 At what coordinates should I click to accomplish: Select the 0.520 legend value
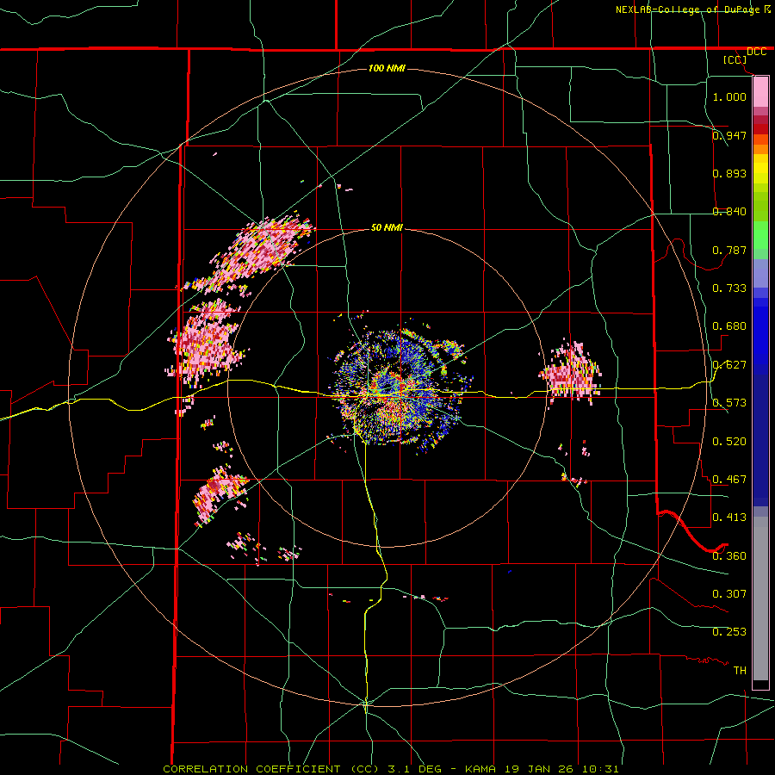click(x=729, y=442)
